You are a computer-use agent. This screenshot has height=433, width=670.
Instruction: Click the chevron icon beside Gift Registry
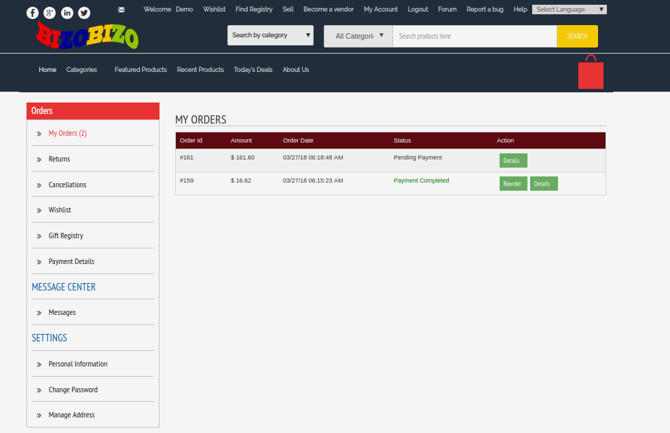pyautogui.click(x=39, y=236)
